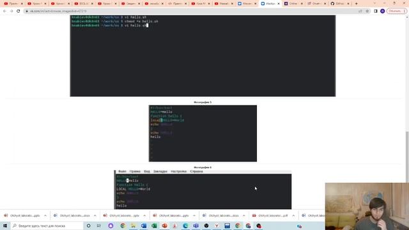This screenshot has width=409, height=230.
Task: Open Microsoft Edge from the taskbar
Action: pyautogui.click(x=185, y=226)
